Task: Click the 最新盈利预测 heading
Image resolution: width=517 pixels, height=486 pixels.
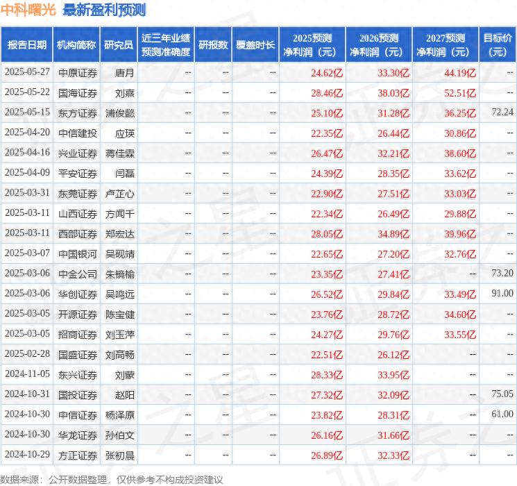Action: 104,10
